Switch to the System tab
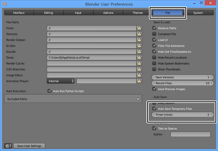The width and height of the screenshot is (218, 151). 198,13
